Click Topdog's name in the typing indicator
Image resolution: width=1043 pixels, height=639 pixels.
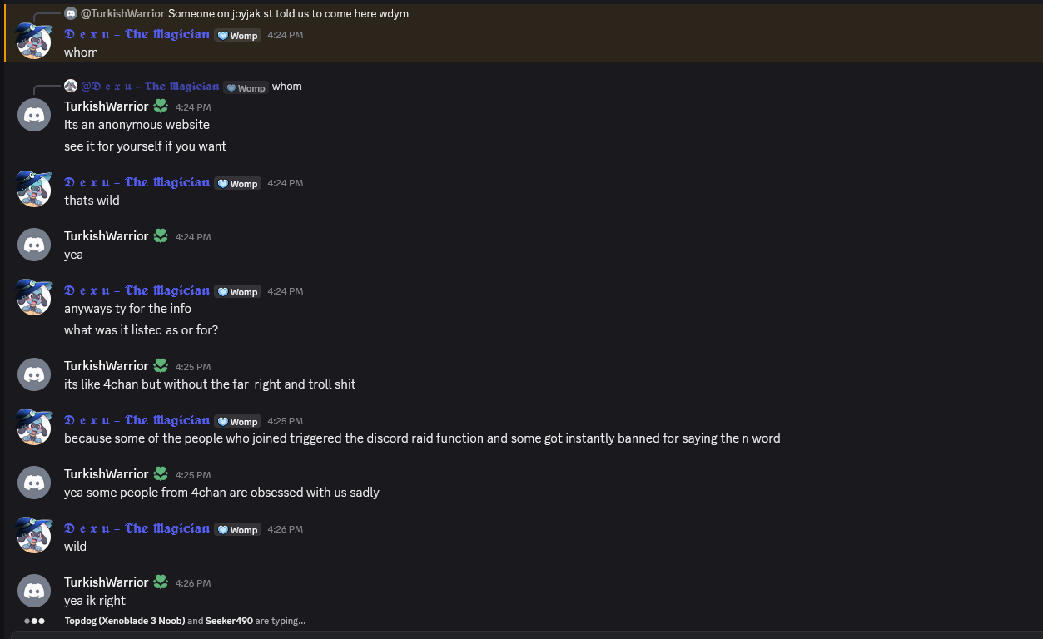tap(124, 621)
